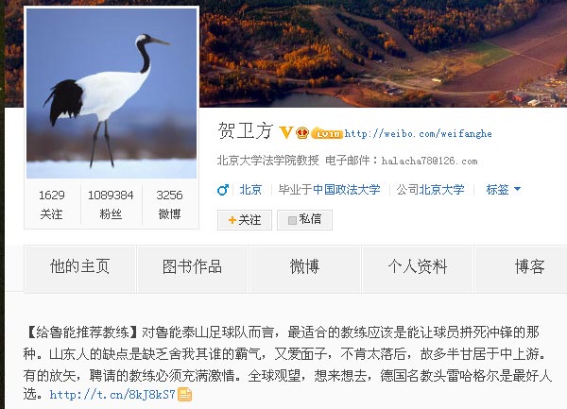
Task: Click the orange V verification badge
Action: click(x=285, y=132)
